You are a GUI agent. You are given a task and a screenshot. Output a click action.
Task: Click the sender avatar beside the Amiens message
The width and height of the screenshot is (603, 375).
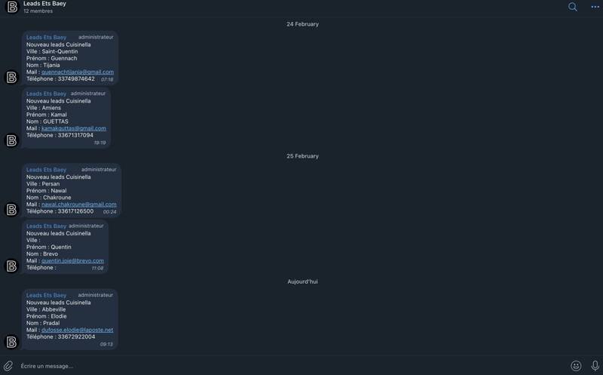coord(11,140)
